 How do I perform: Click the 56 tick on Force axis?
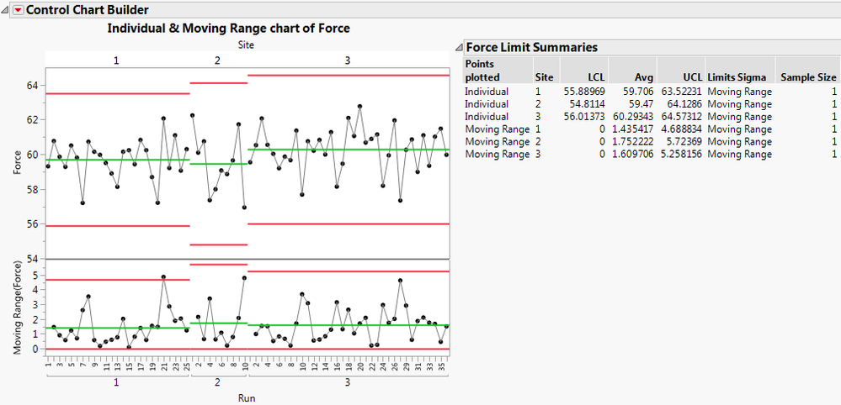(x=35, y=224)
